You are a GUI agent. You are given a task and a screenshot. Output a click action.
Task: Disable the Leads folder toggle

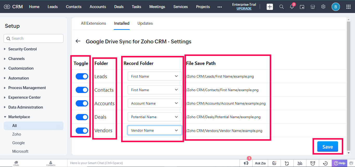82,76
